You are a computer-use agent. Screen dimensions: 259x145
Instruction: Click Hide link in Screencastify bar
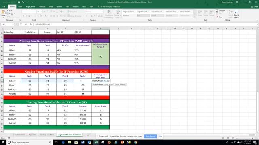(160, 136)
